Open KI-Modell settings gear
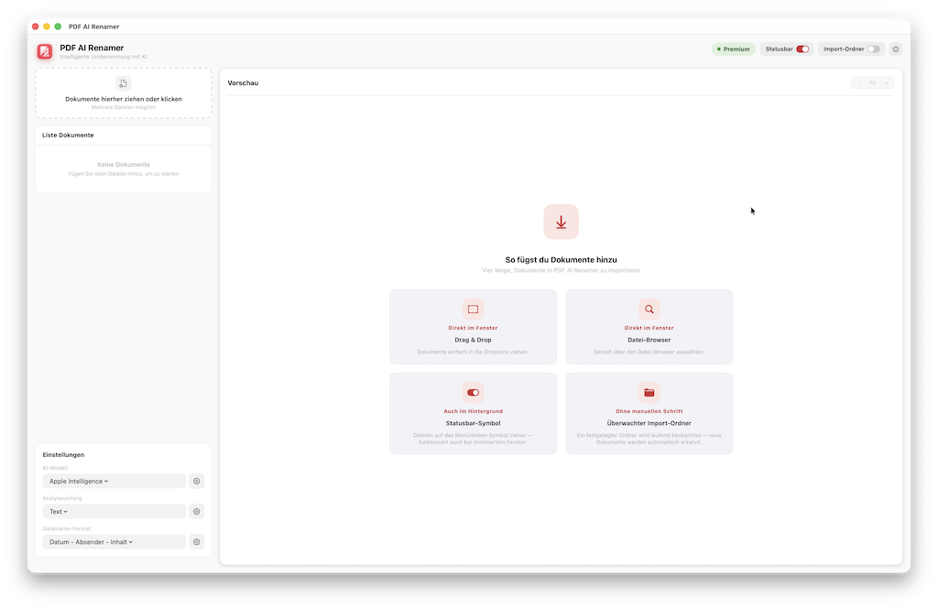Image resolution: width=938 pixels, height=609 pixels. 196,481
